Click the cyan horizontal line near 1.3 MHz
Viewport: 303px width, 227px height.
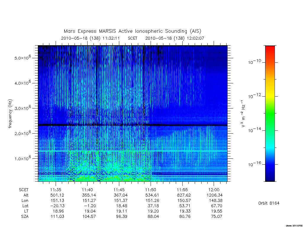pos(133,151)
